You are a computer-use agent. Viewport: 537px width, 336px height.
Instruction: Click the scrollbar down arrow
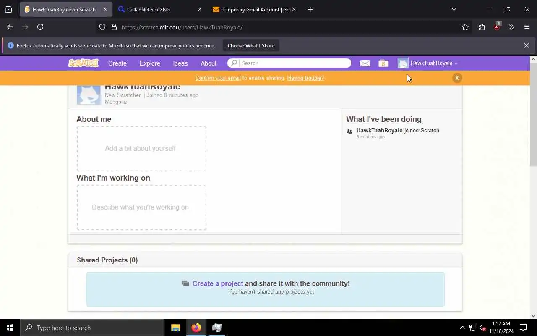point(533,316)
